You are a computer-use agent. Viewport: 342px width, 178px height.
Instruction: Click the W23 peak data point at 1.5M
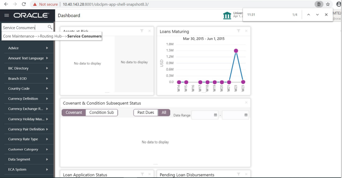(x=236, y=51)
